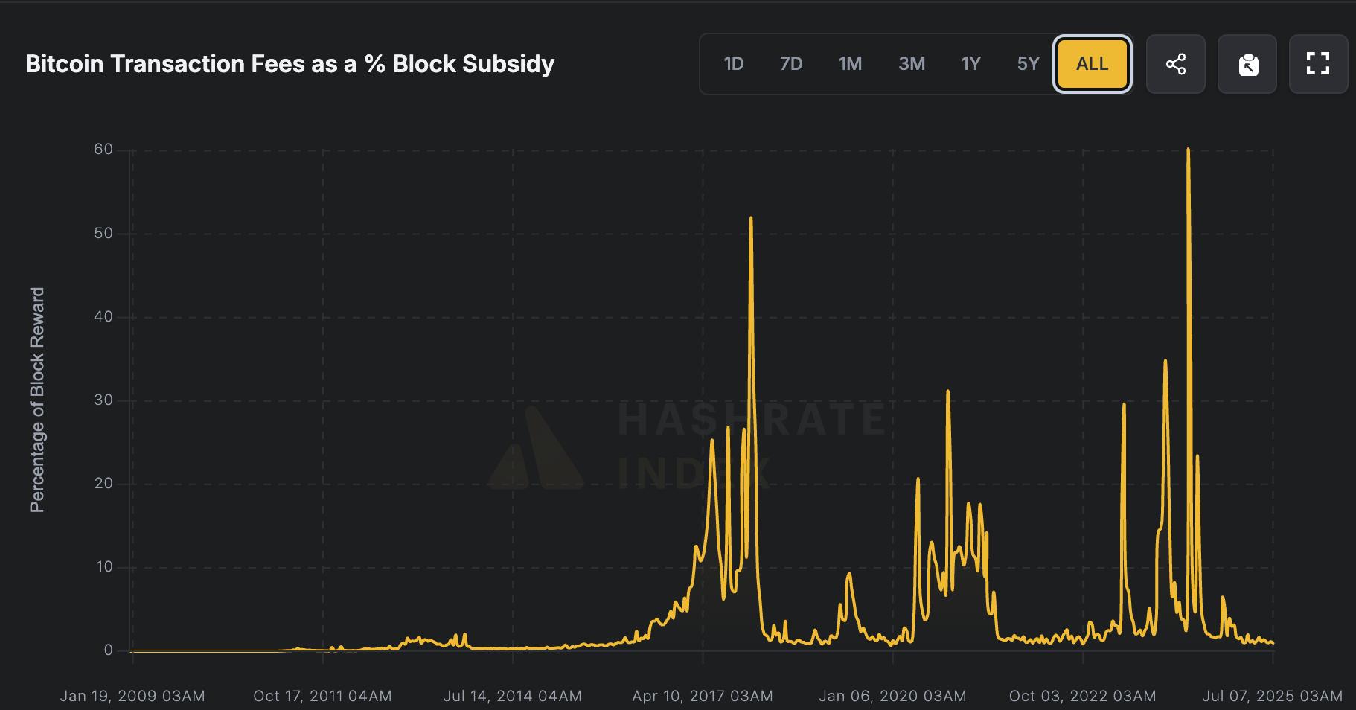Viewport: 1356px width, 710px height.
Task: Choose the 5Y time range
Action: point(1028,64)
